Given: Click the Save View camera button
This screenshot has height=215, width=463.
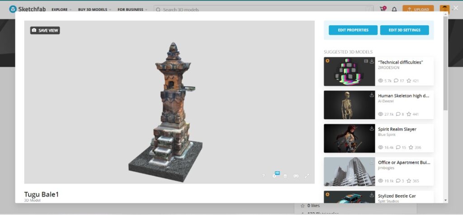Looking at the screenshot, I should click(45, 30).
